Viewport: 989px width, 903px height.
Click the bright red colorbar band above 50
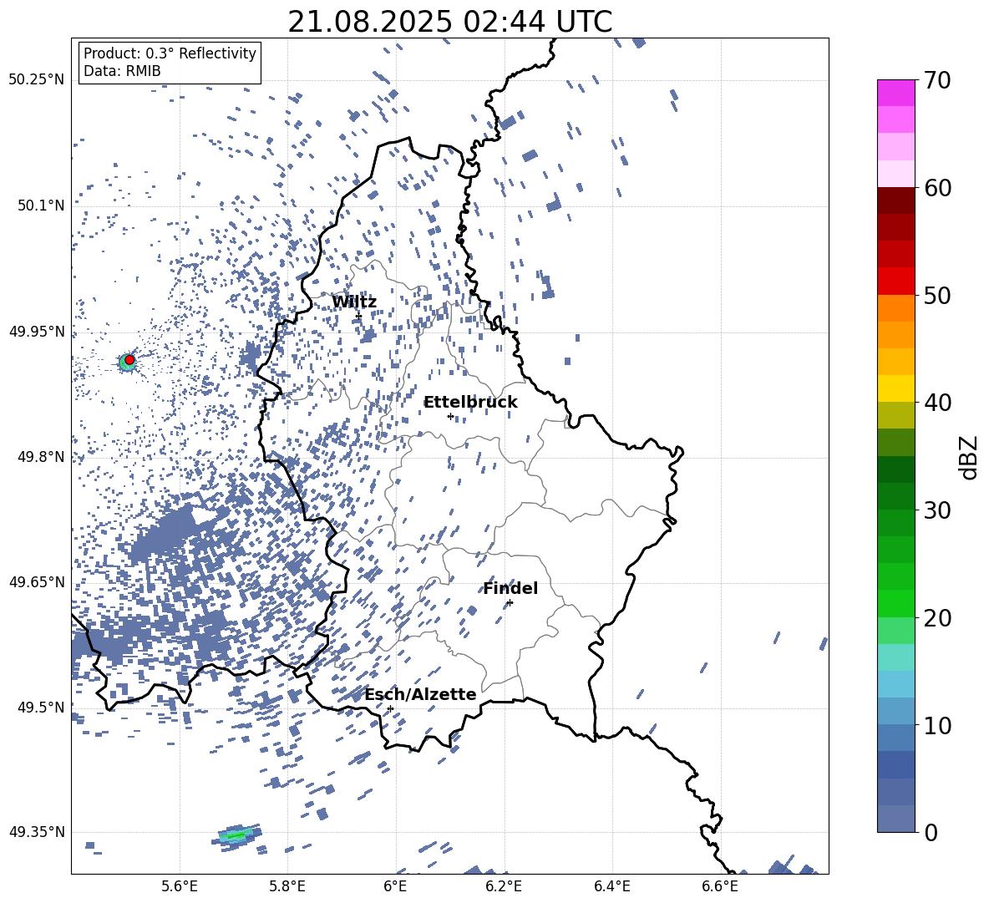click(895, 282)
